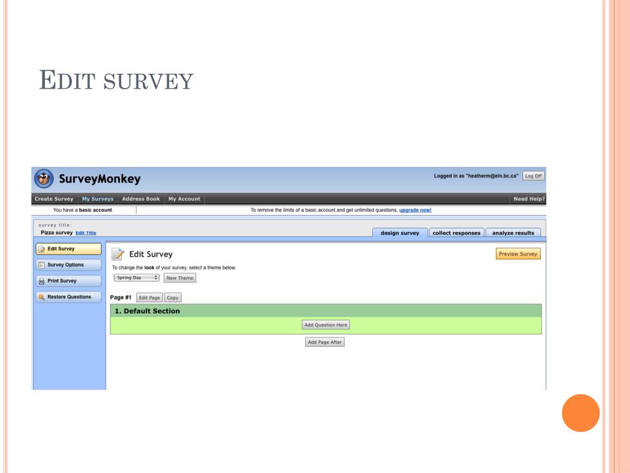Click the SurveyMonkey monkey logo icon
Viewport: 630px width, 473px height.
tap(44, 179)
